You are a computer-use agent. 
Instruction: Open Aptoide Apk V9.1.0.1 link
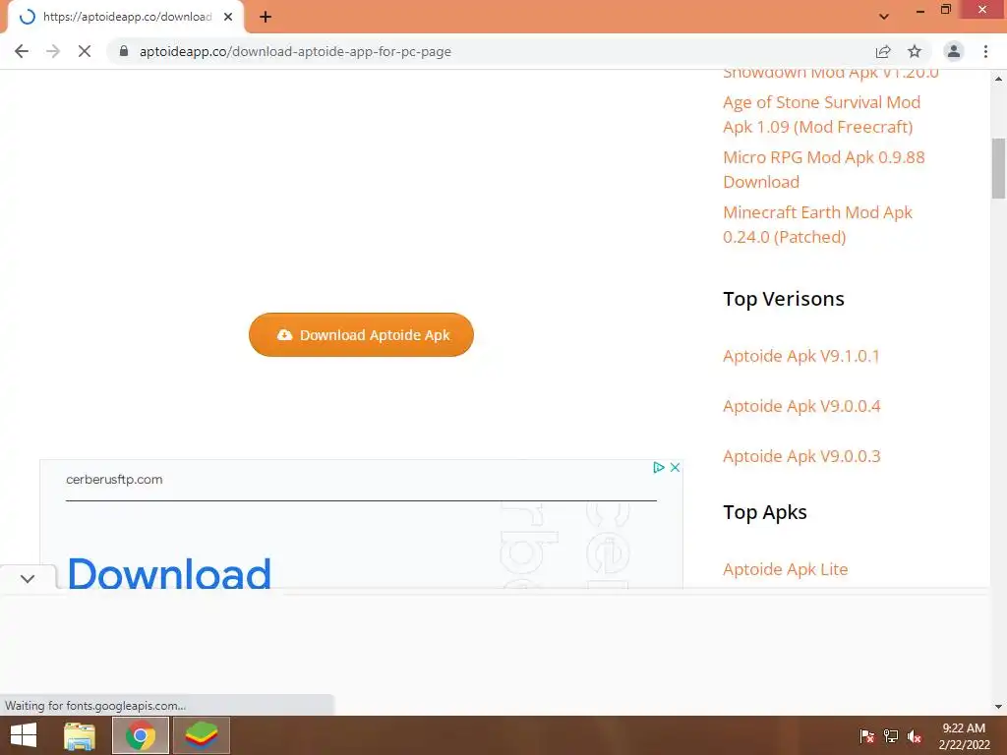800,356
